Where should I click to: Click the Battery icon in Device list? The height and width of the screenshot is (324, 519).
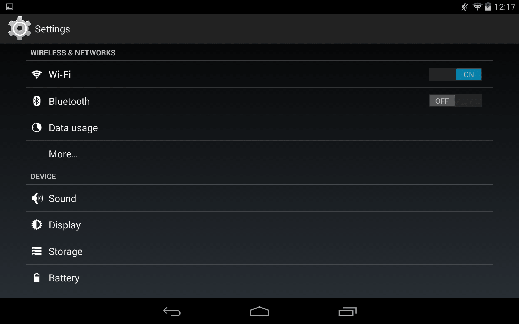pos(37,278)
